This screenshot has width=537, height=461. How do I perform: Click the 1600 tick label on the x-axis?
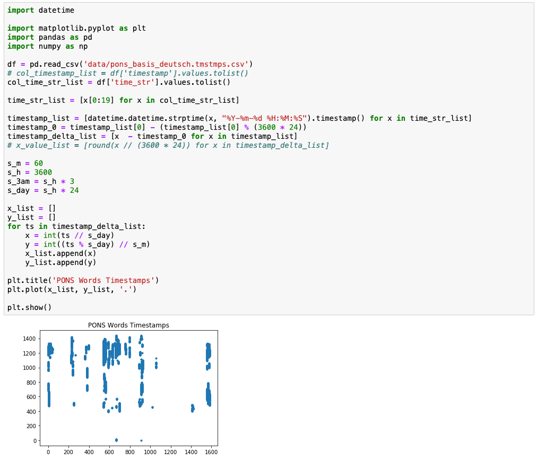tap(211, 452)
